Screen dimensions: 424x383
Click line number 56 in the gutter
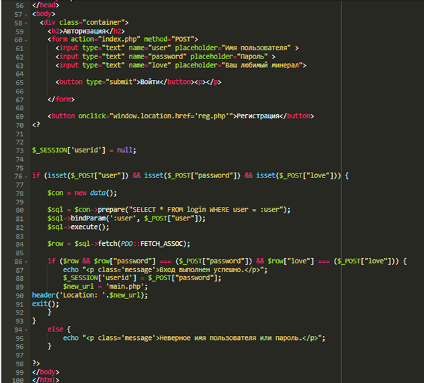pos(19,5)
